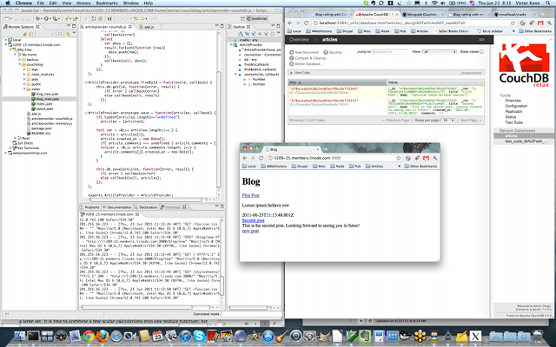The width and height of the screenshot is (556, 347).
Task: Click the First Post link in Blog window
Action: (250, 195)
